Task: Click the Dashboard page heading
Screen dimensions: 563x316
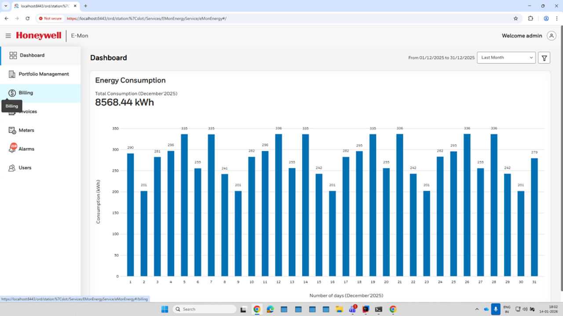Action: pyautogui.click(x=108, y=57)
